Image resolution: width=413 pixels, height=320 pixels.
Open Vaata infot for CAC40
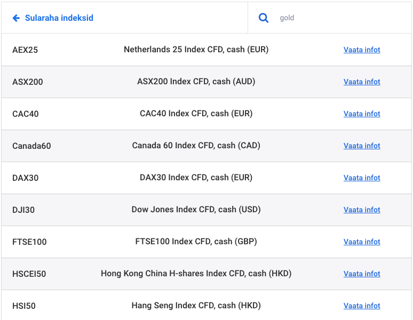(x=362, y=114)
